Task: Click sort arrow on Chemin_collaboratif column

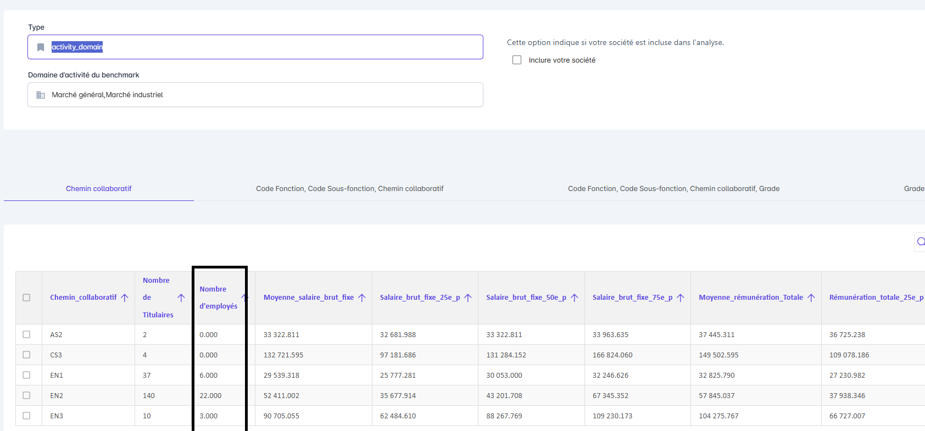Action: (125, 298)
